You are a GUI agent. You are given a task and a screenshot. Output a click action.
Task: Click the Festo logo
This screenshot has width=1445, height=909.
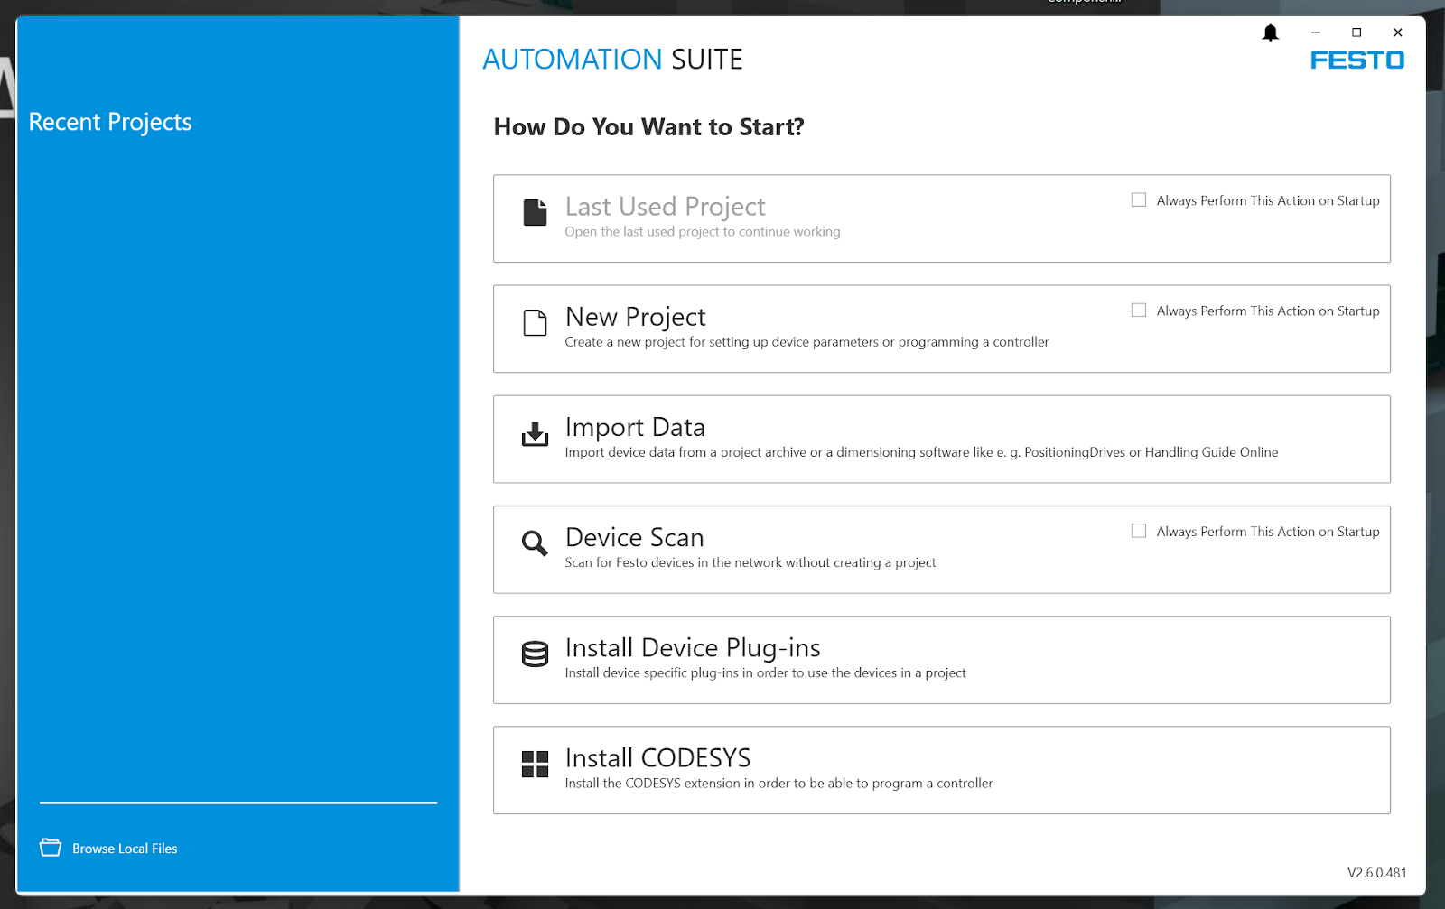pyautogui.click(x=1357, y=60)
